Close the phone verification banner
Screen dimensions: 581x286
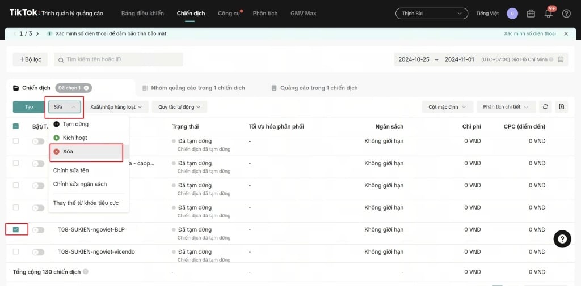point(566,33)
